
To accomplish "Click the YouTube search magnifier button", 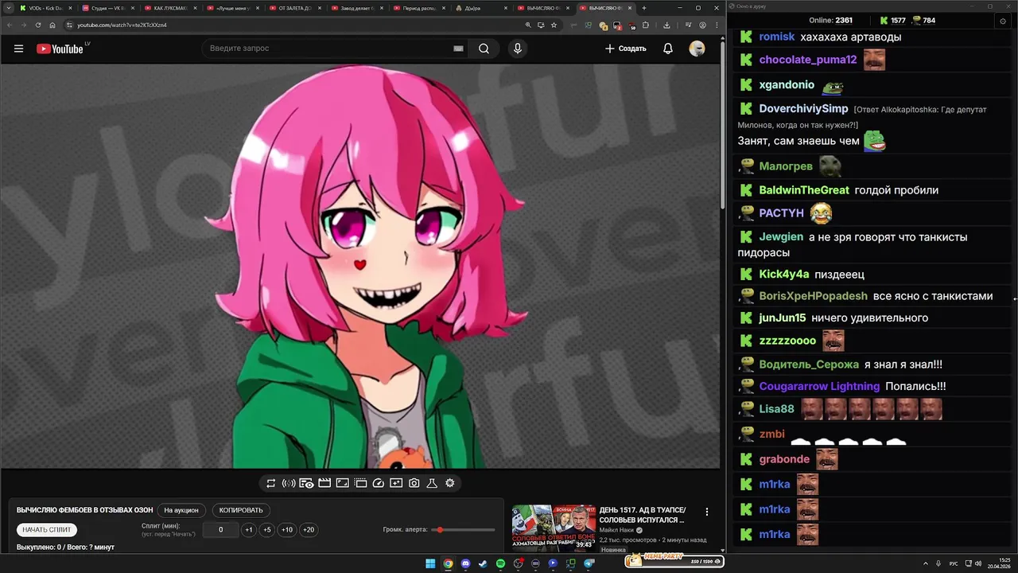I will click(484, 49).
